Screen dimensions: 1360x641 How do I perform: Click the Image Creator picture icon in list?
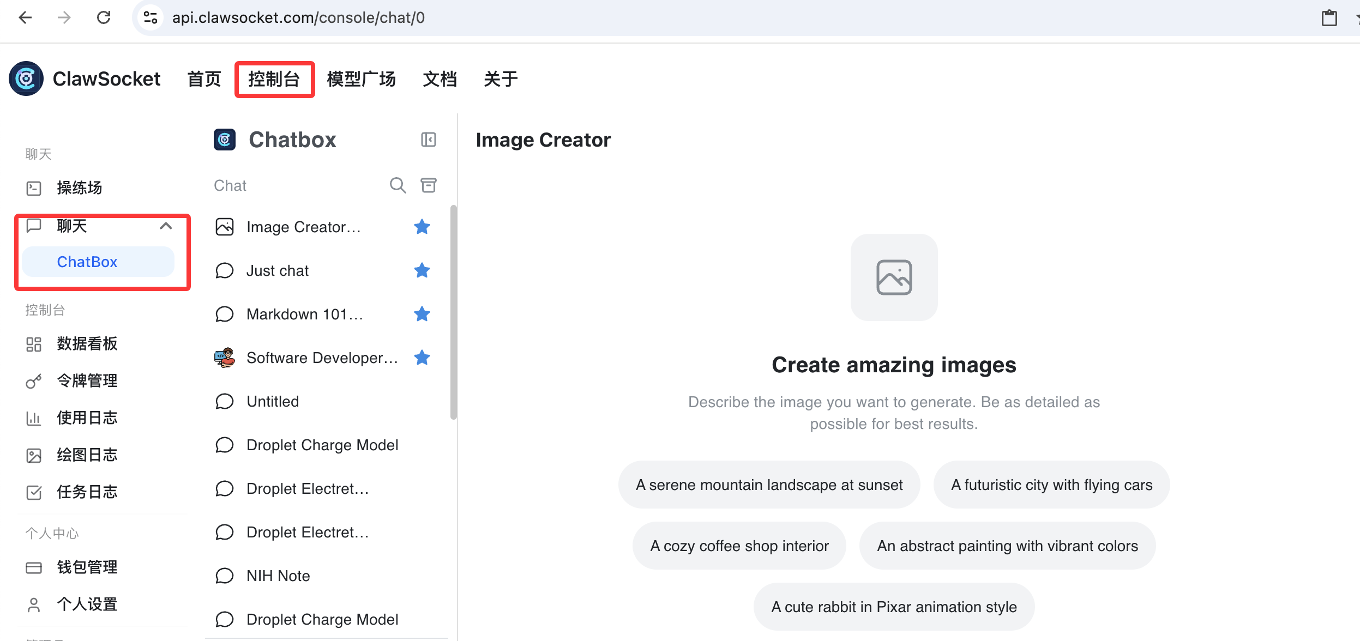pos(225,227)
